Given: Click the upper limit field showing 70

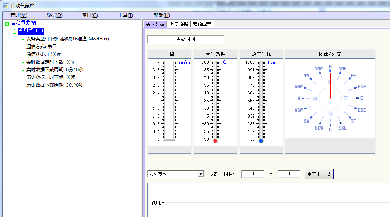Looking at the screenshot, I should pyautogui.click(x=289, y=174).
